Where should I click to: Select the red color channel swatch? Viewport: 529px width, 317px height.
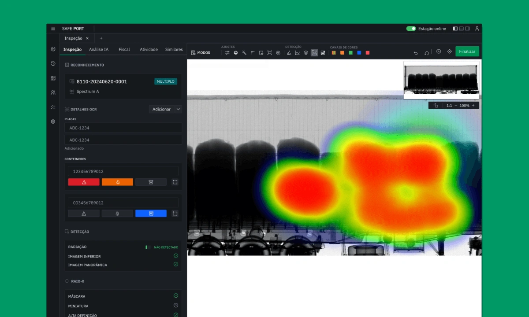pos(368,53)
